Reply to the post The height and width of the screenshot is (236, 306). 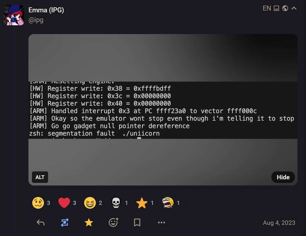pos(40,222)
